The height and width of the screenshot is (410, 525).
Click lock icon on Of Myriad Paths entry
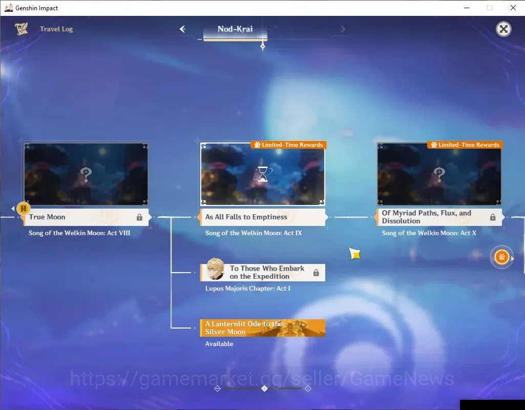pyautogui.click(x=493, y=217)
